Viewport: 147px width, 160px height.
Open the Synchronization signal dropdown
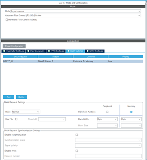[x=108, y=140]
